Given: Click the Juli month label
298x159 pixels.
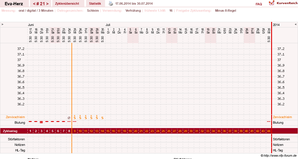Looking at the screenshot, I should (x=108, y=25).
